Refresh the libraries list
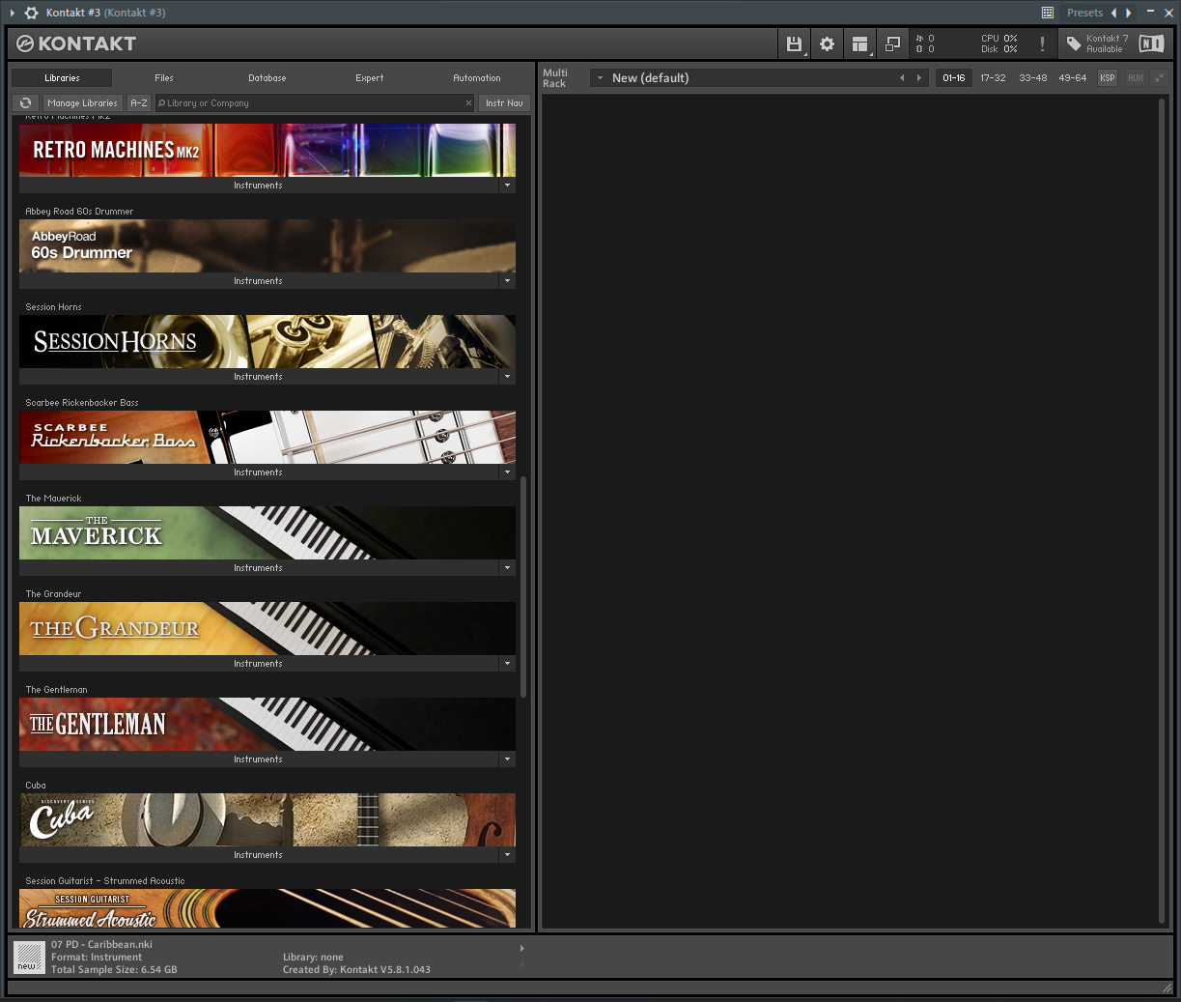Viewport: 1181px width, 1002px height. [26, 102]
